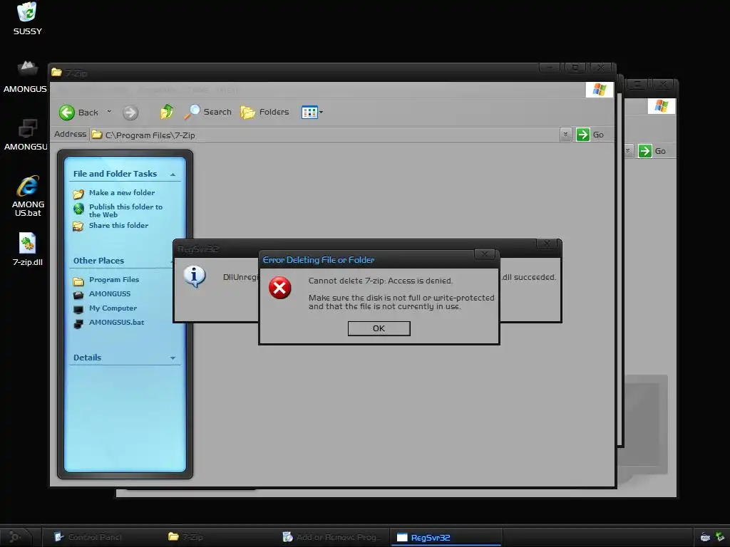Viewport: 730px width, 547px height.
Task: Click the Make a new folder link
Action: tap(122, 192)
